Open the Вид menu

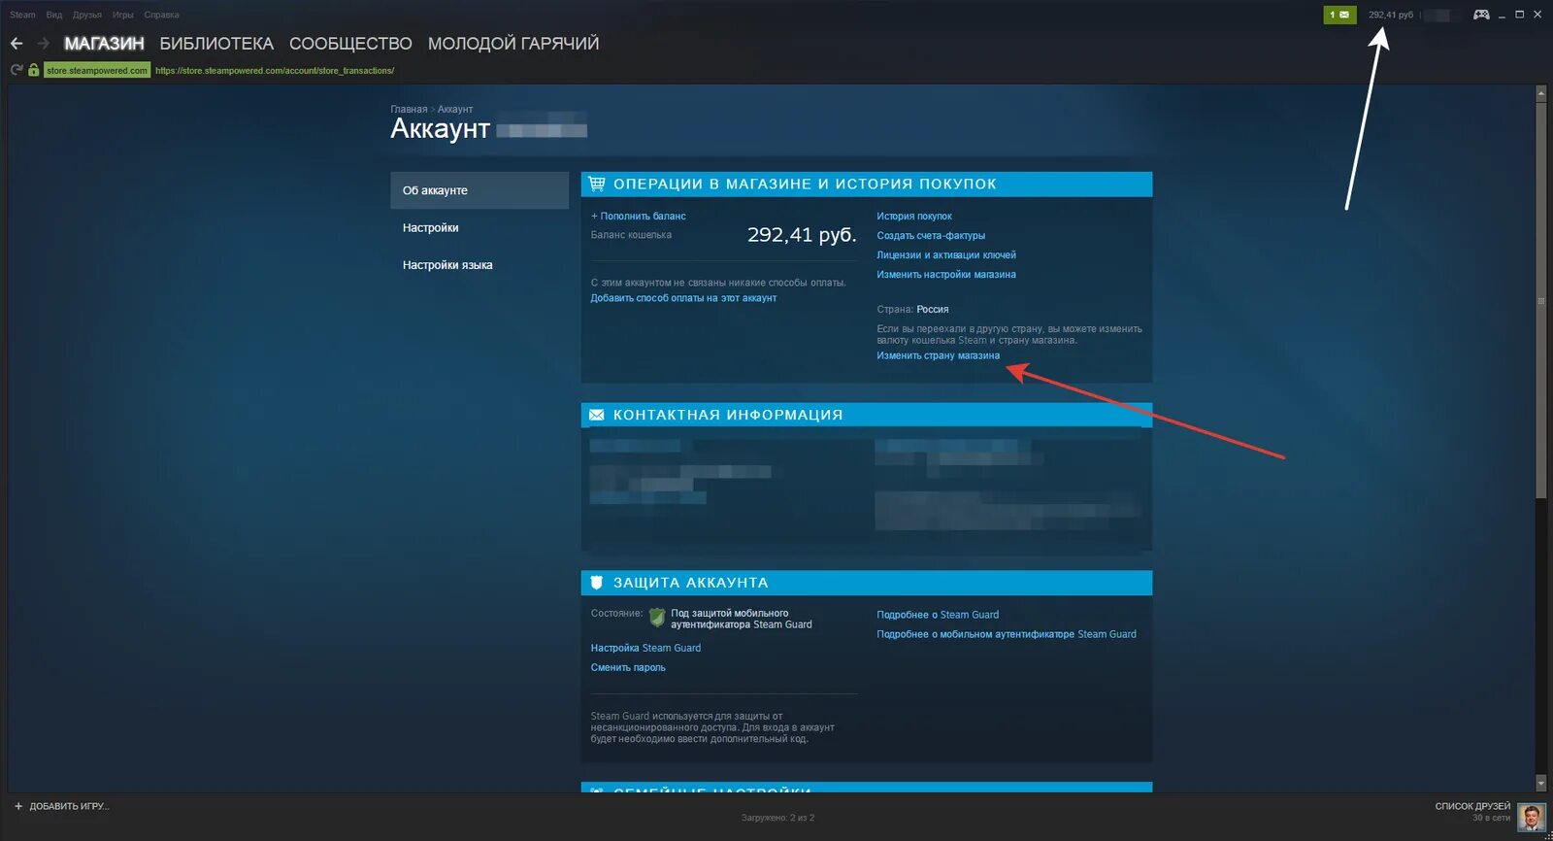click(x=54, y=15)
